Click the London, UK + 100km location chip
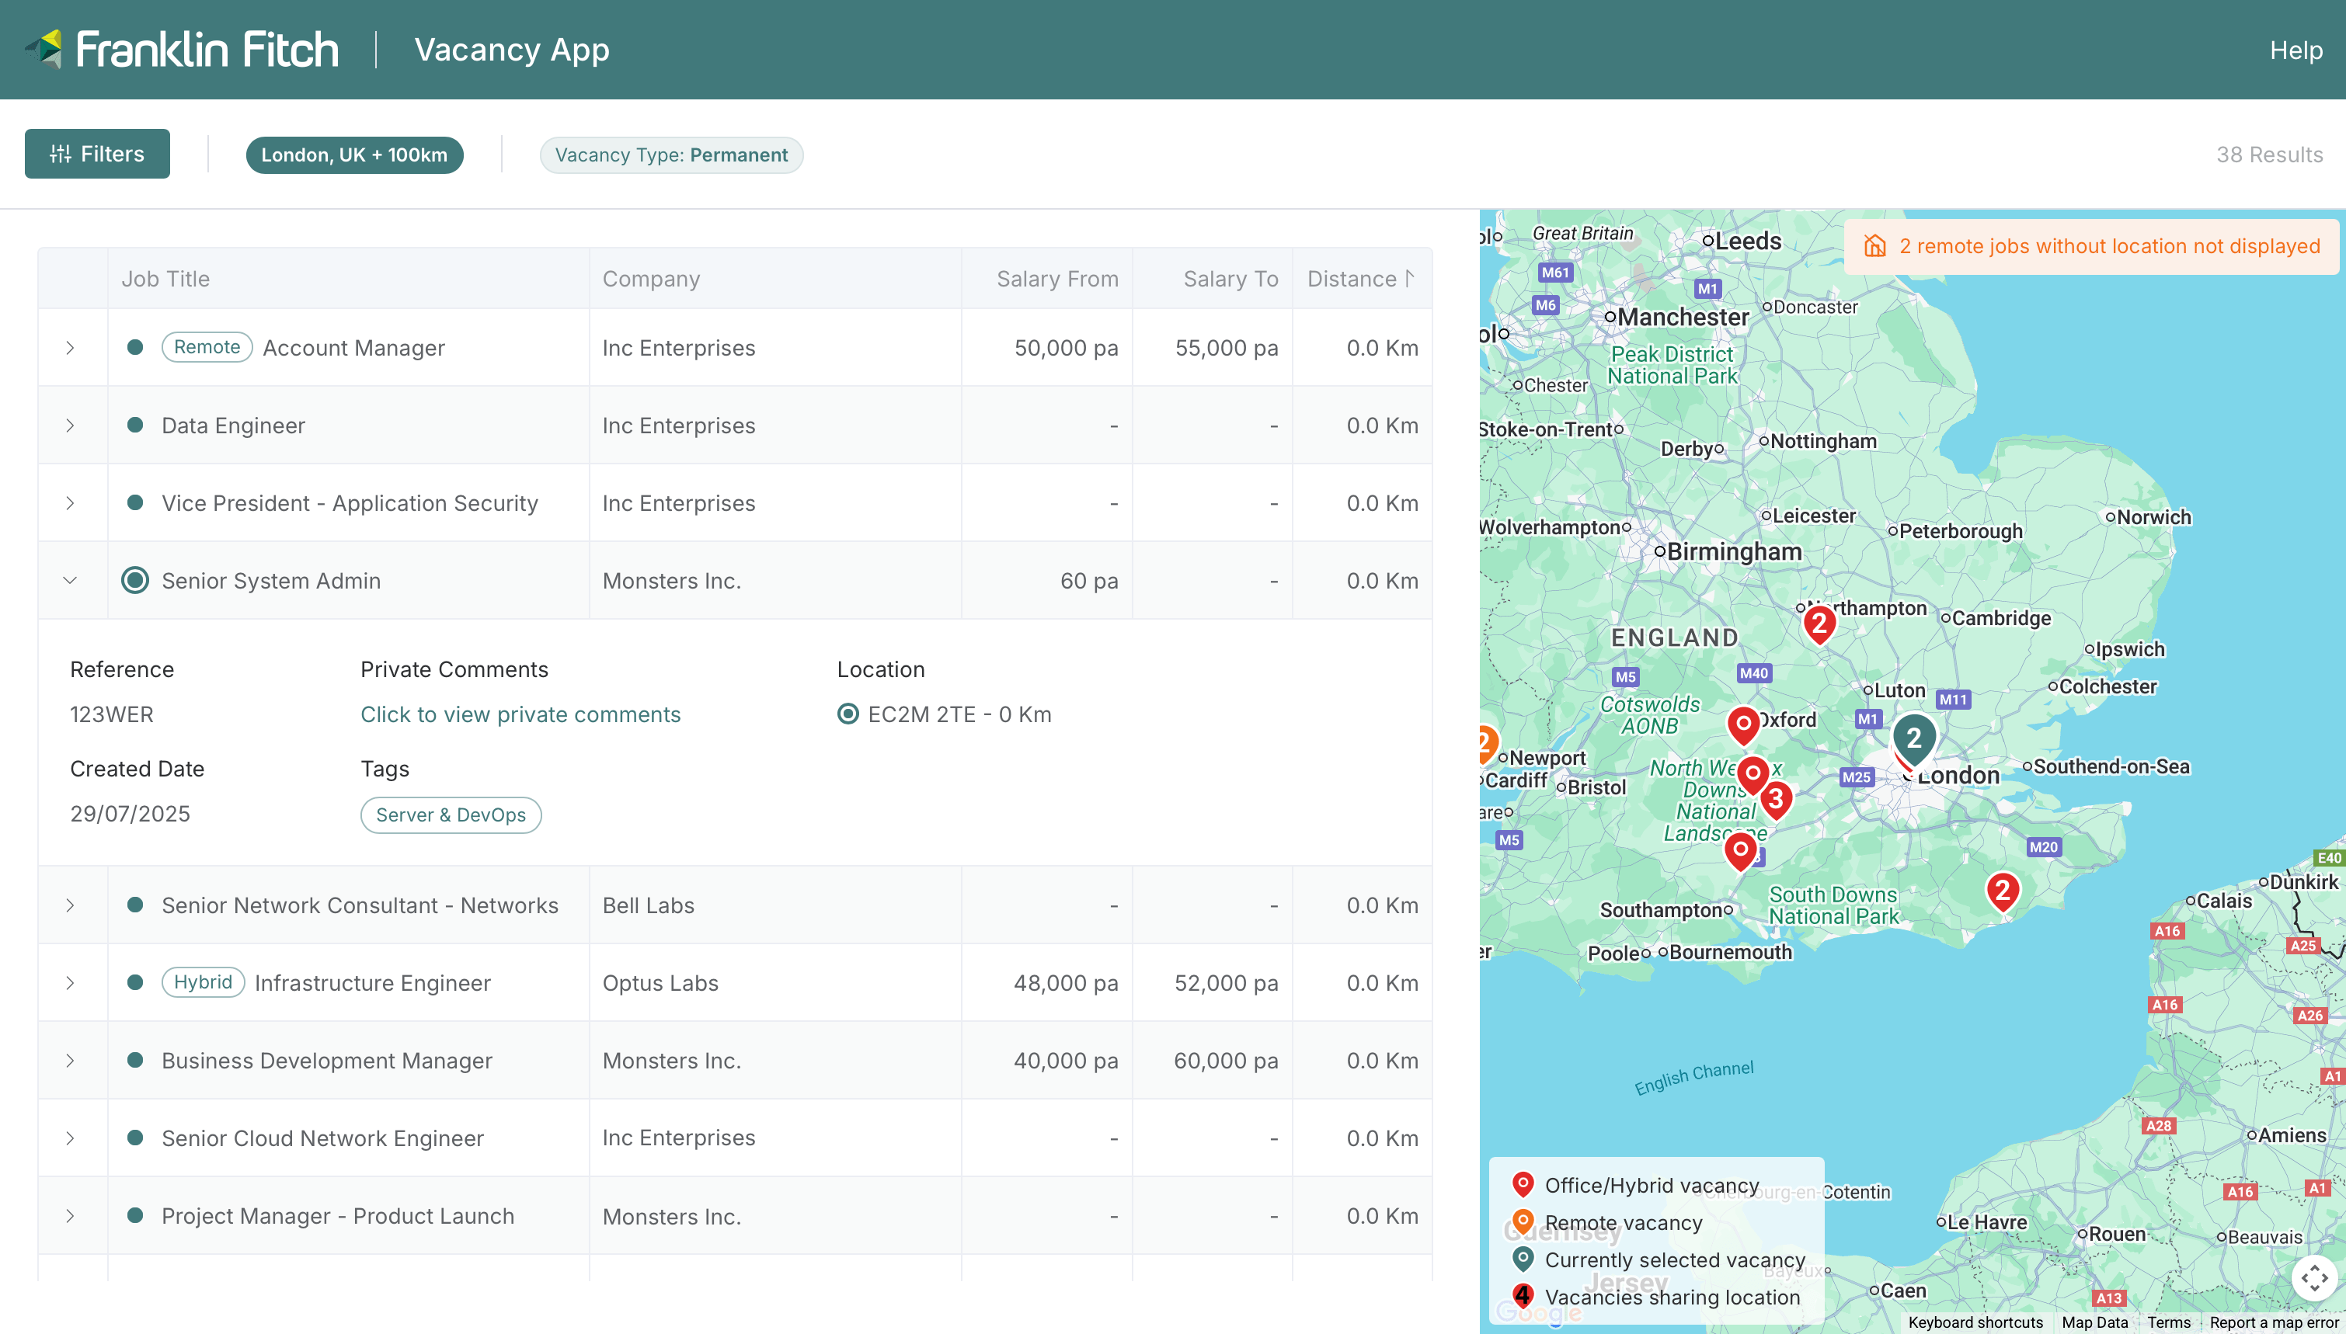 click(353, 155)
